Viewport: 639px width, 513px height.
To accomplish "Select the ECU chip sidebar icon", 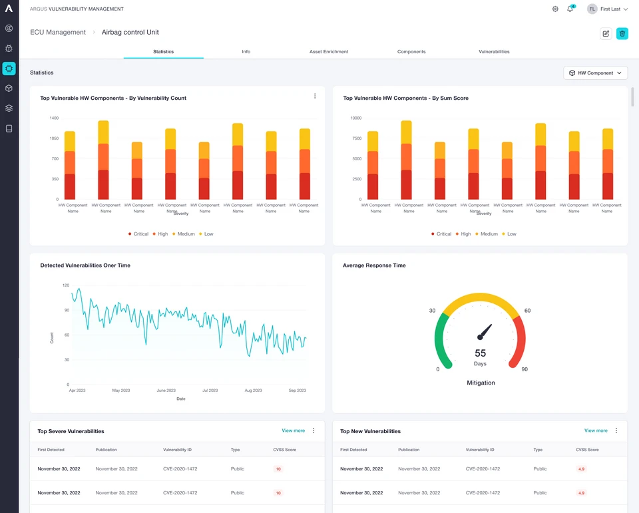I will coord(9,69).
